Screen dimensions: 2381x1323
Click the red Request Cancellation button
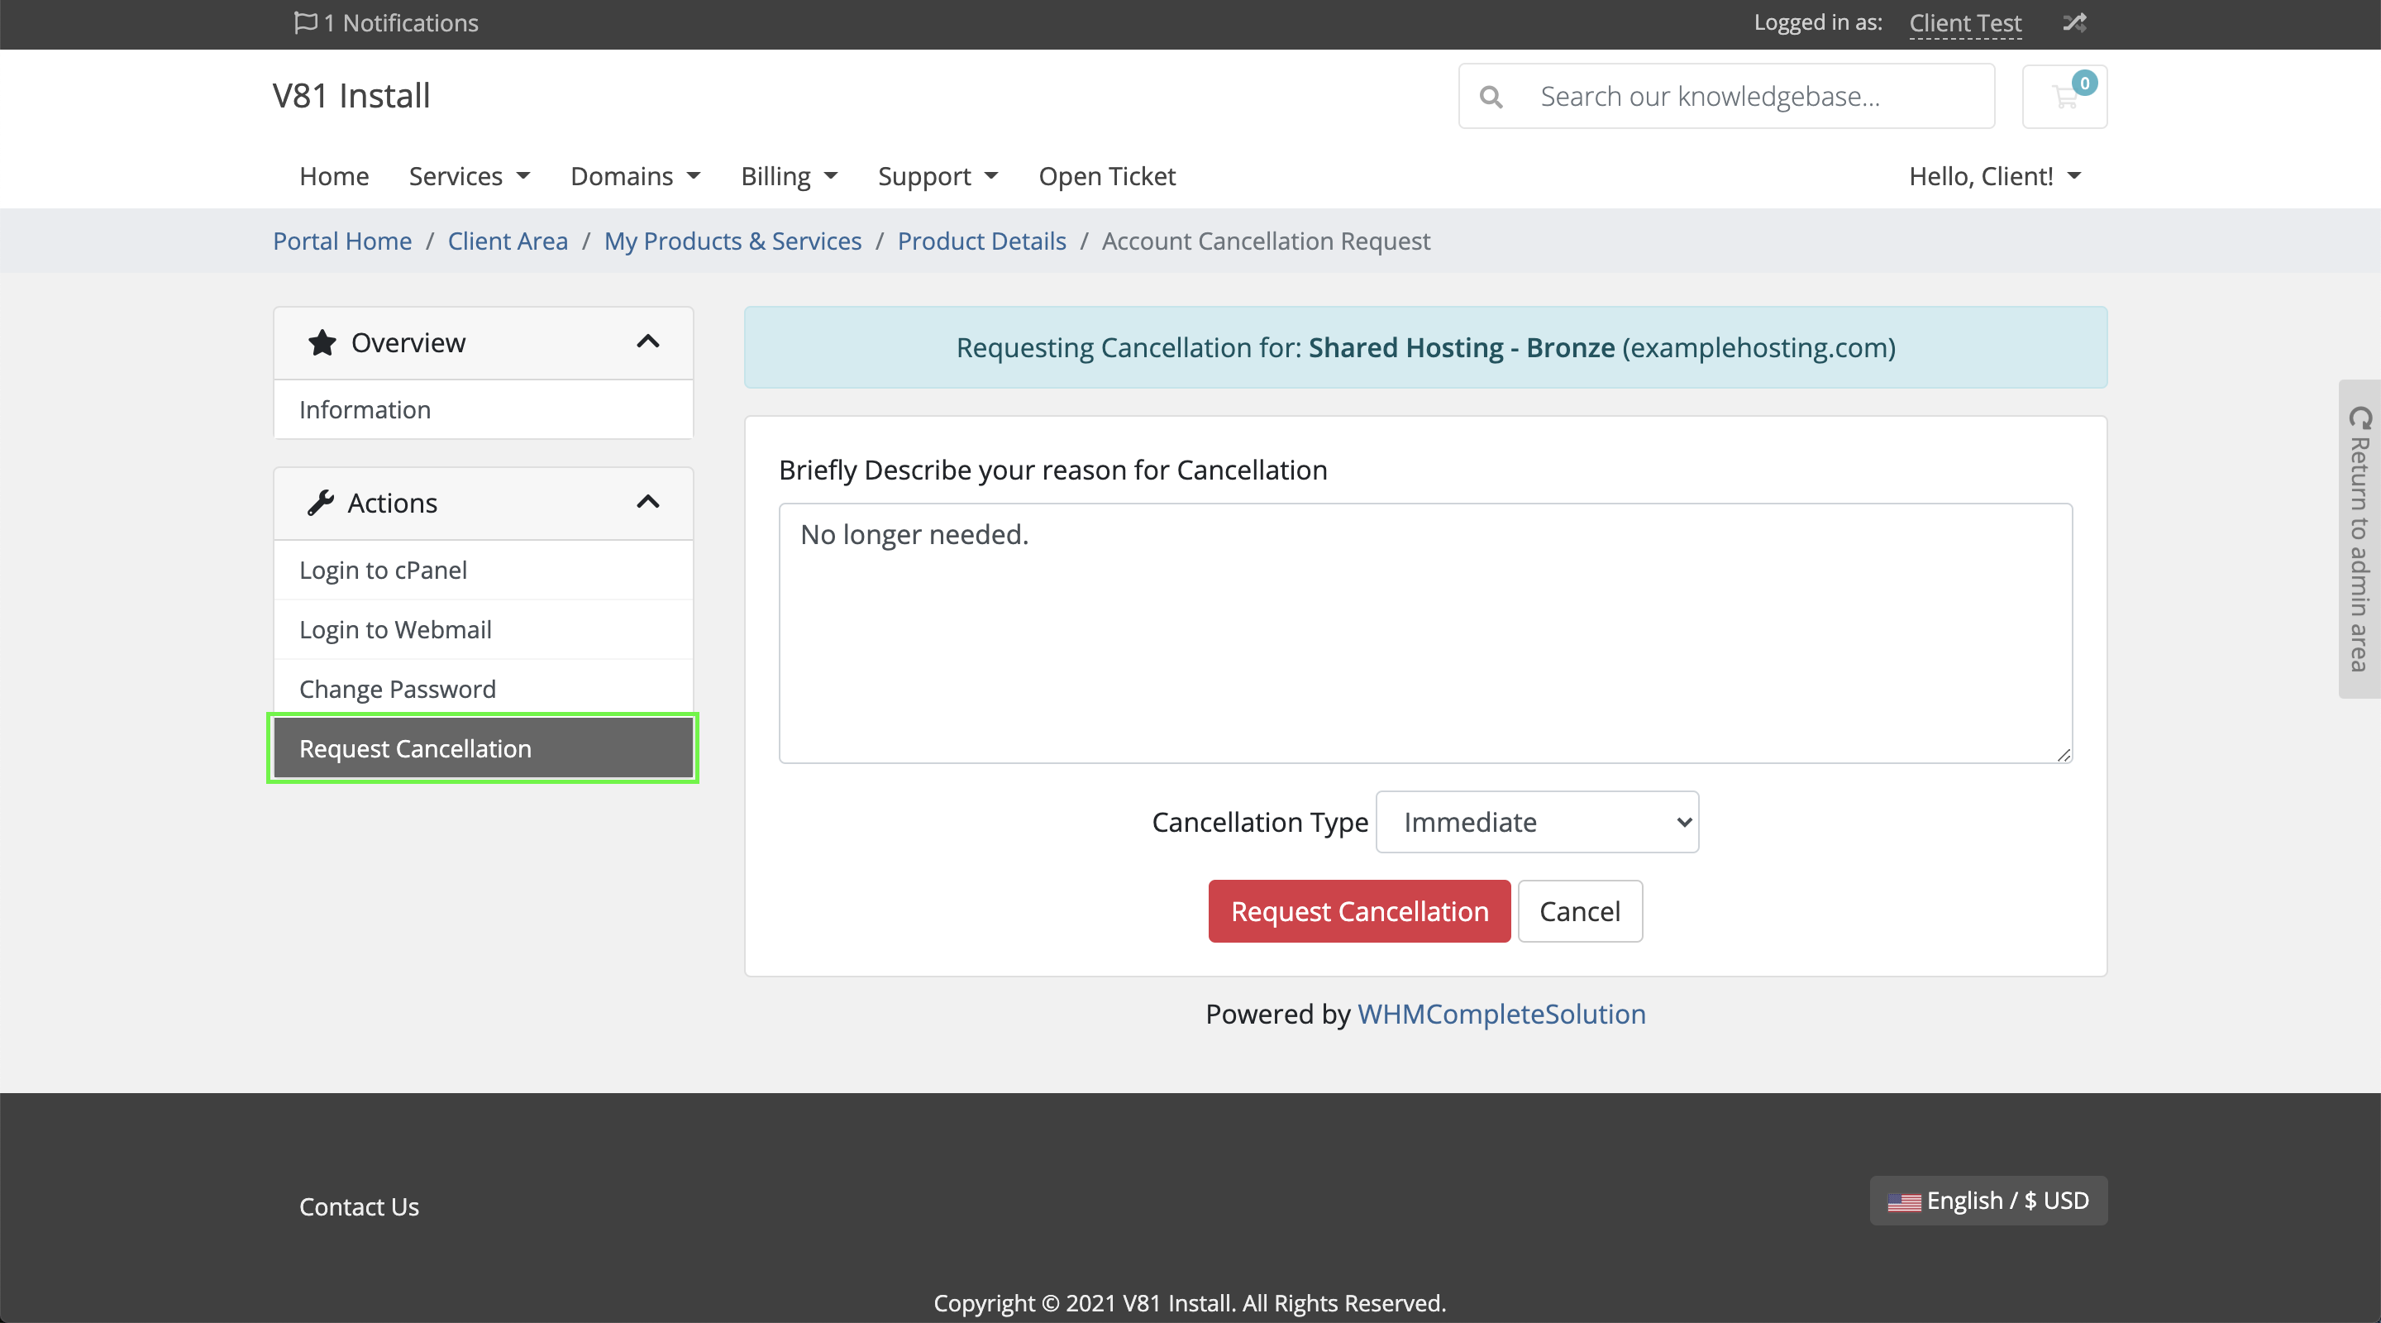point(1358,910)
